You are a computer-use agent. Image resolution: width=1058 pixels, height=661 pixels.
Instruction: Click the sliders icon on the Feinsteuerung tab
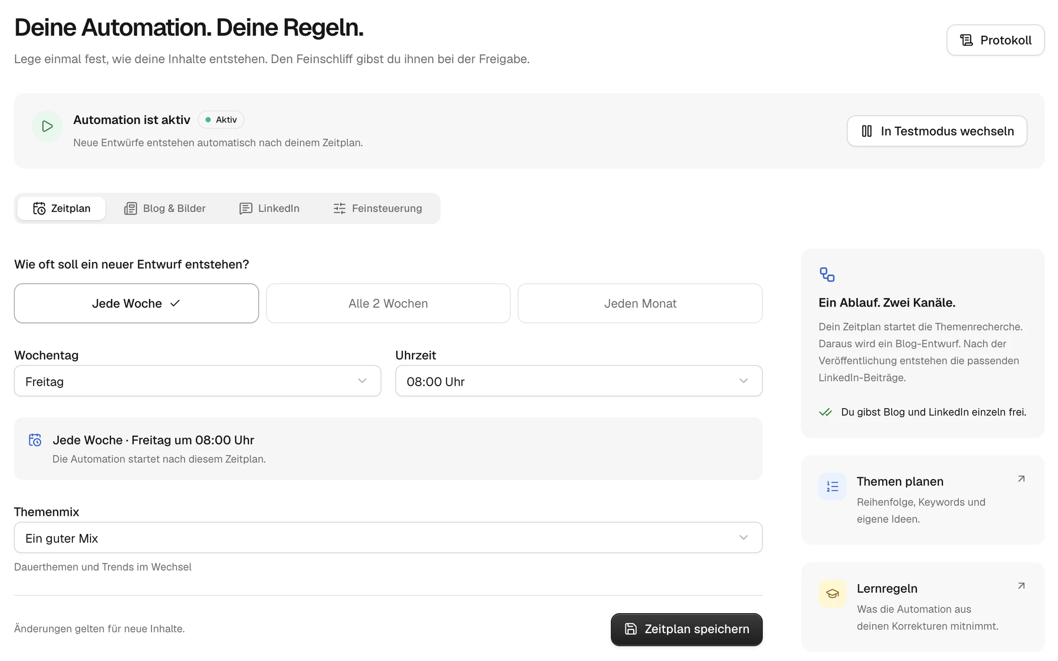339,208
